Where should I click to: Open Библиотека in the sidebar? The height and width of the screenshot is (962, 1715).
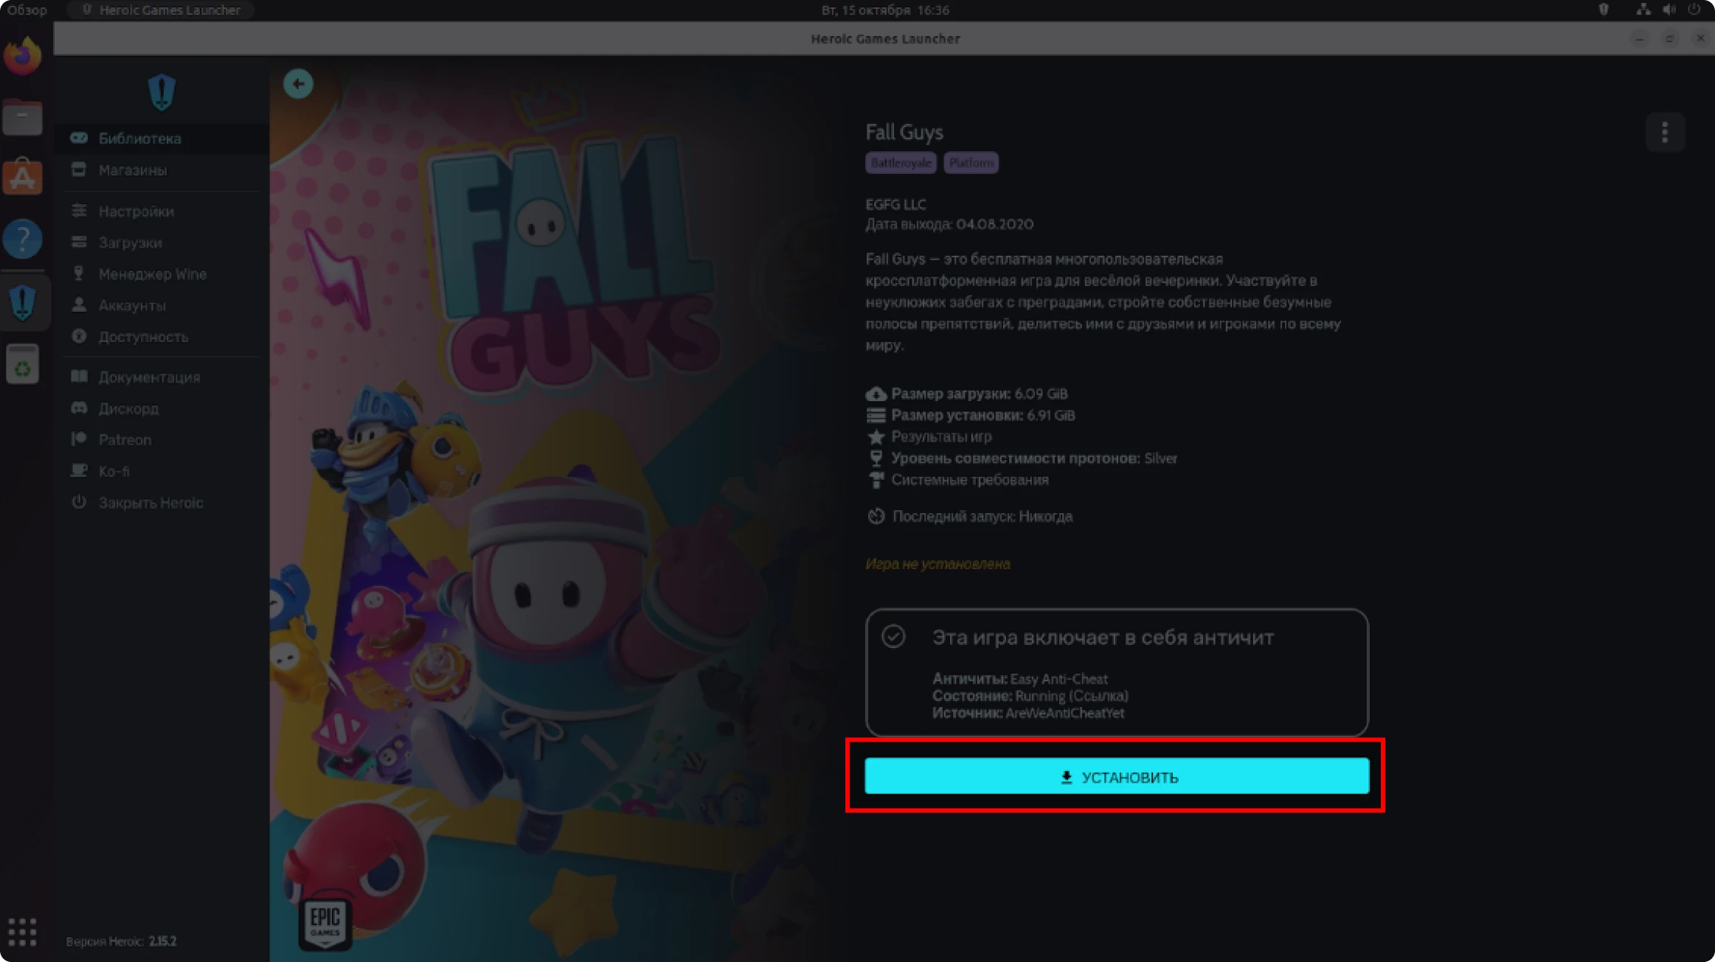click(139, 139)
